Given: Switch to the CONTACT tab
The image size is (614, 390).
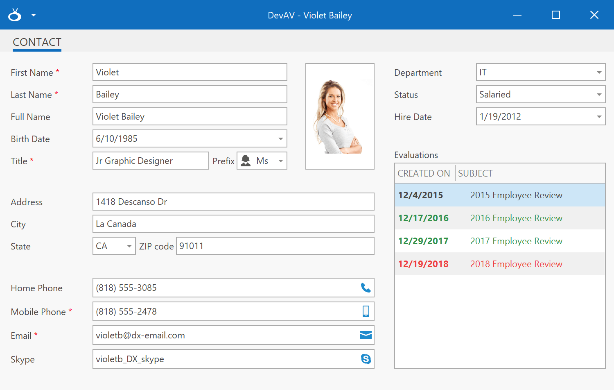Looking at the screenshot, I should coord(37,42).
